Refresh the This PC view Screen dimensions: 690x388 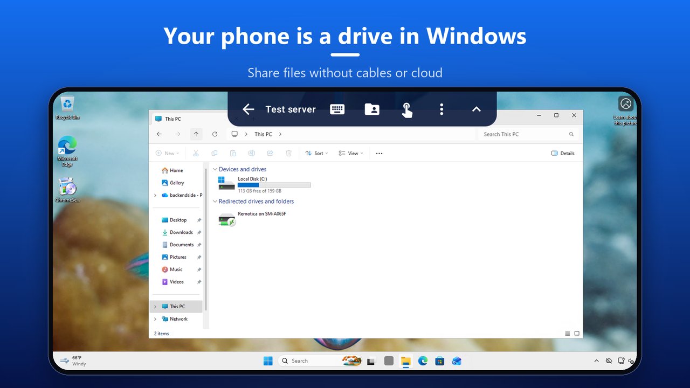(215, 134)
